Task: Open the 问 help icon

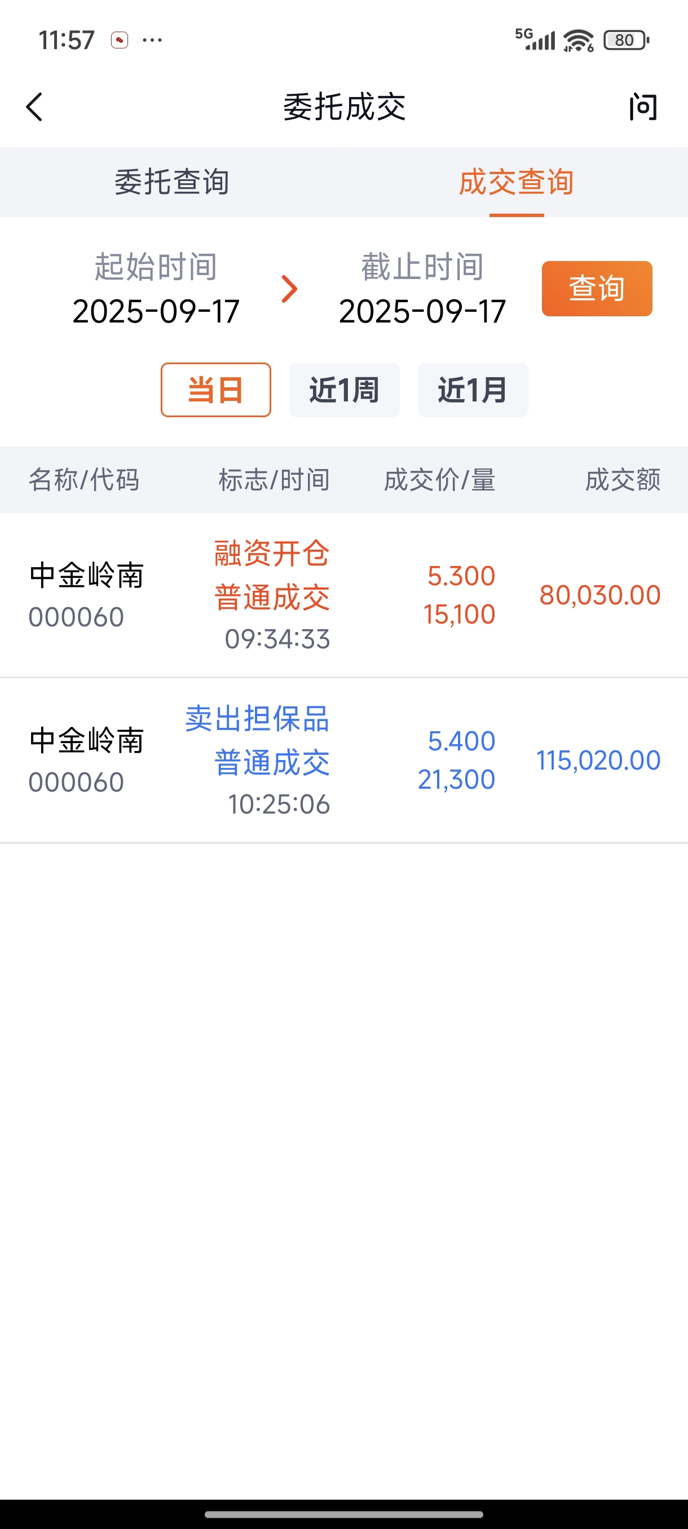Action: point(643,107)
